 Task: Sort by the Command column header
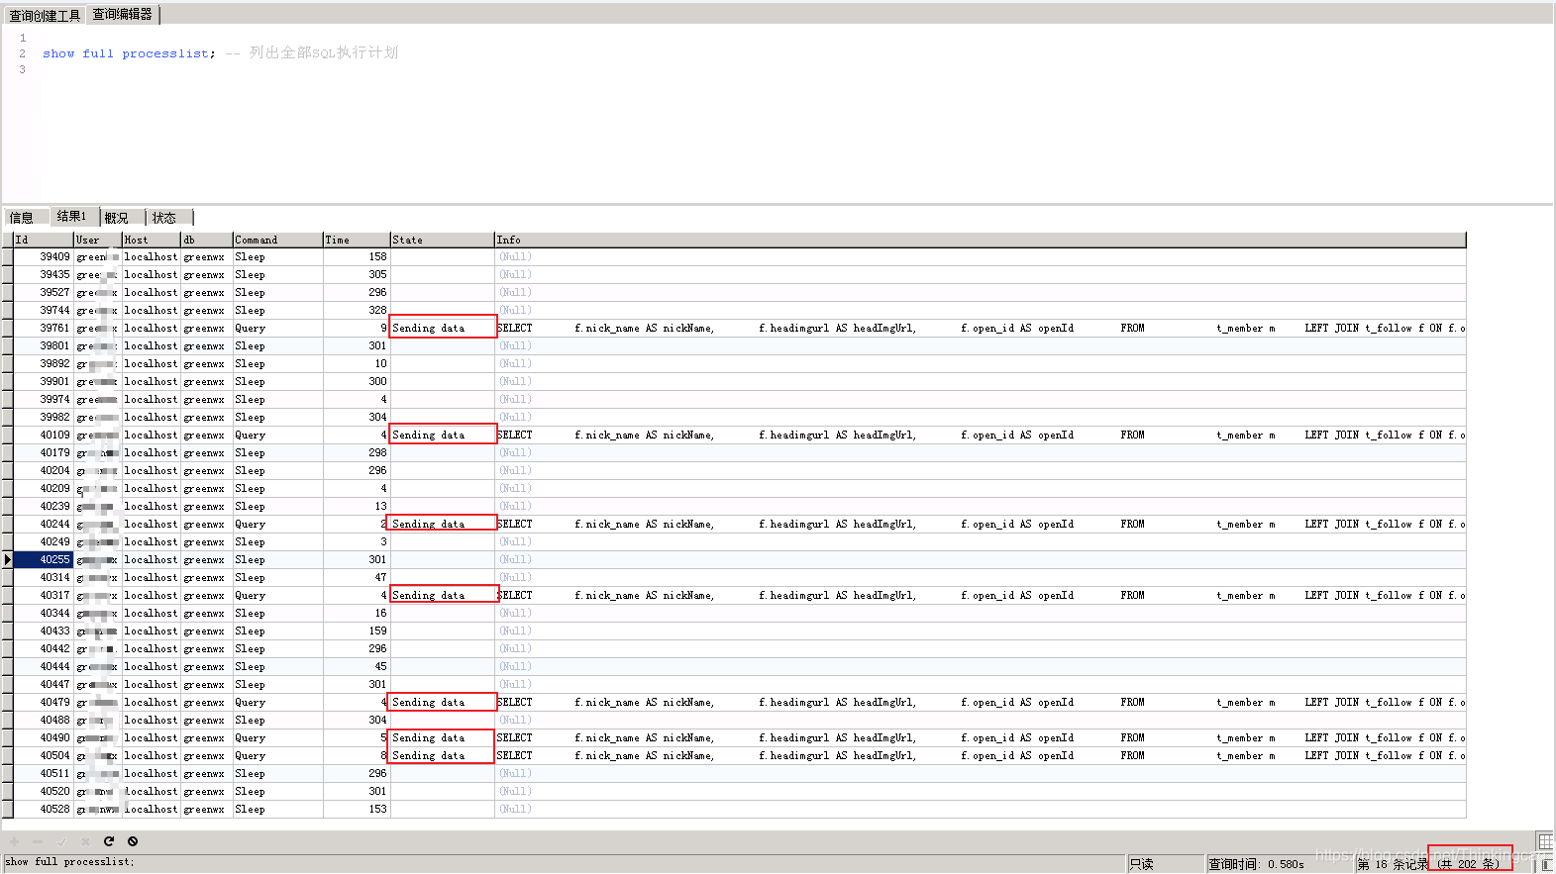click(x=278, y=240)
